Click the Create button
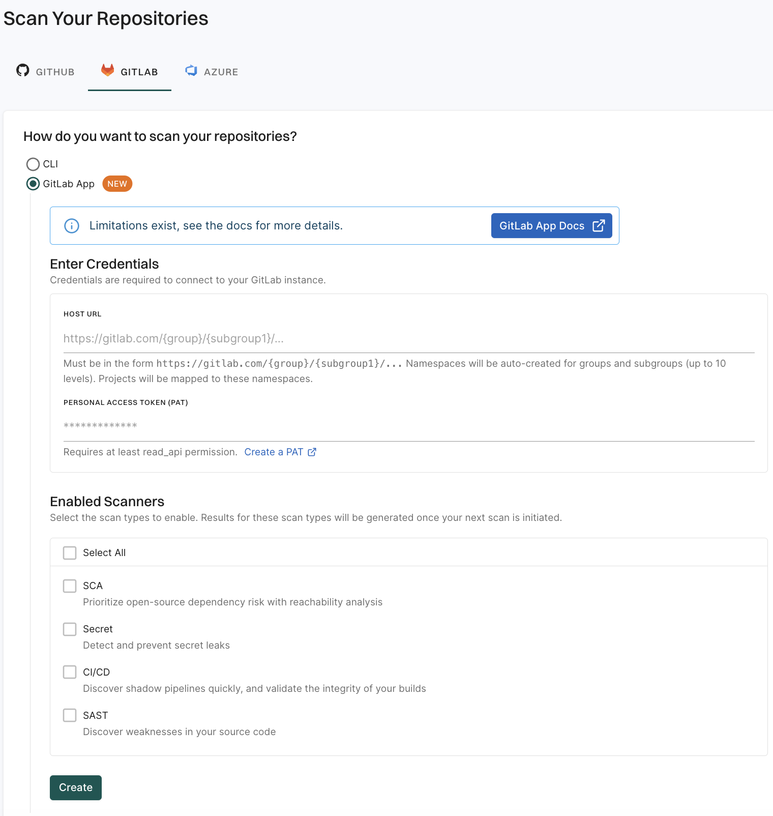 pyautogui.click(x=76, y=788)
